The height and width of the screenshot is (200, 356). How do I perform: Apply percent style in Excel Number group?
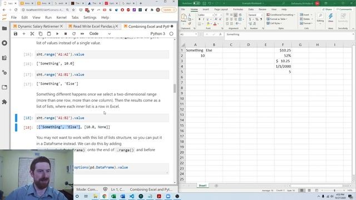pos(256,19)
